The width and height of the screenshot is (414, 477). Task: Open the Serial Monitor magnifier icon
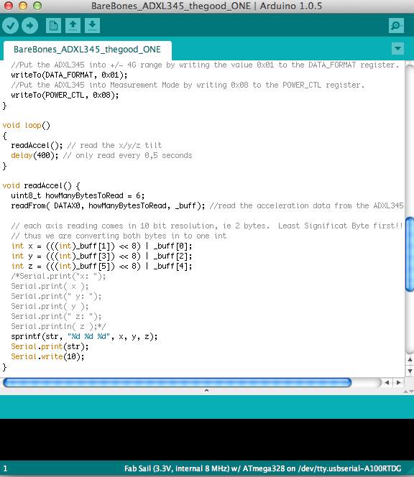(x=396, y=26)
